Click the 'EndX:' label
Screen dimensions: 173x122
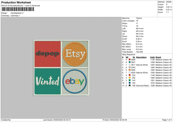[125, 39]
